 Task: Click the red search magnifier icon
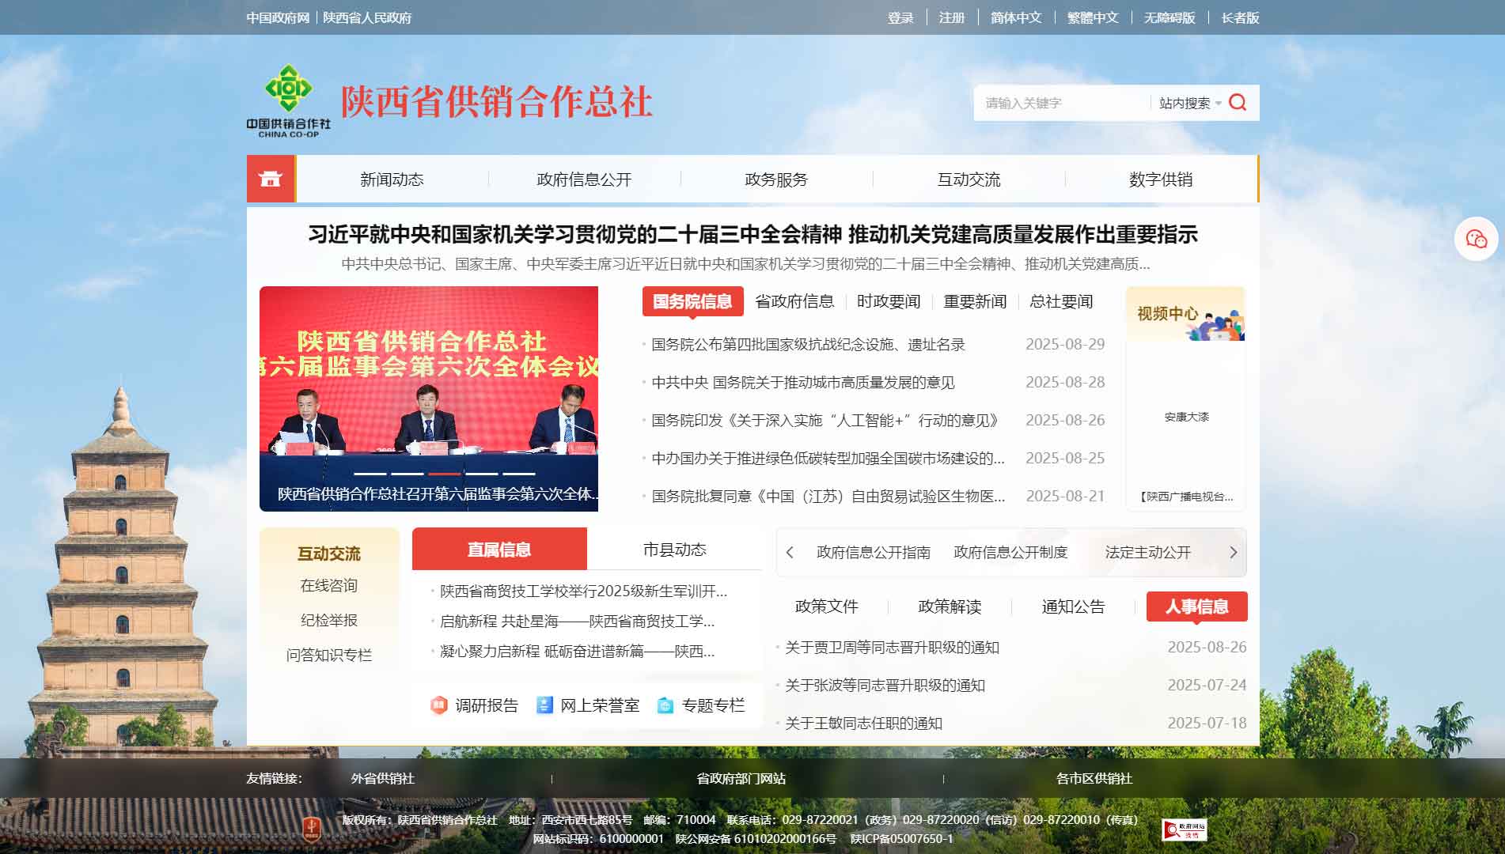pos(1238,103)
